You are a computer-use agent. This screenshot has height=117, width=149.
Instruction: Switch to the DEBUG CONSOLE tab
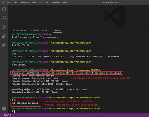pos(19,30)
